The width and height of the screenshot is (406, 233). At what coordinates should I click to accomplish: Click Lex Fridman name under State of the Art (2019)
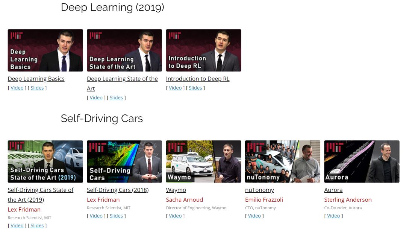pos(24,210)
